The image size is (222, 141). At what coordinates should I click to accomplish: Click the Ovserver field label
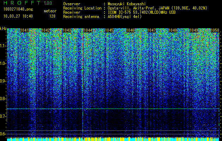(72, 4)
